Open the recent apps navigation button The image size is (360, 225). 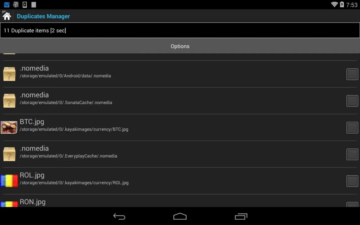click(x=241, y=216)
